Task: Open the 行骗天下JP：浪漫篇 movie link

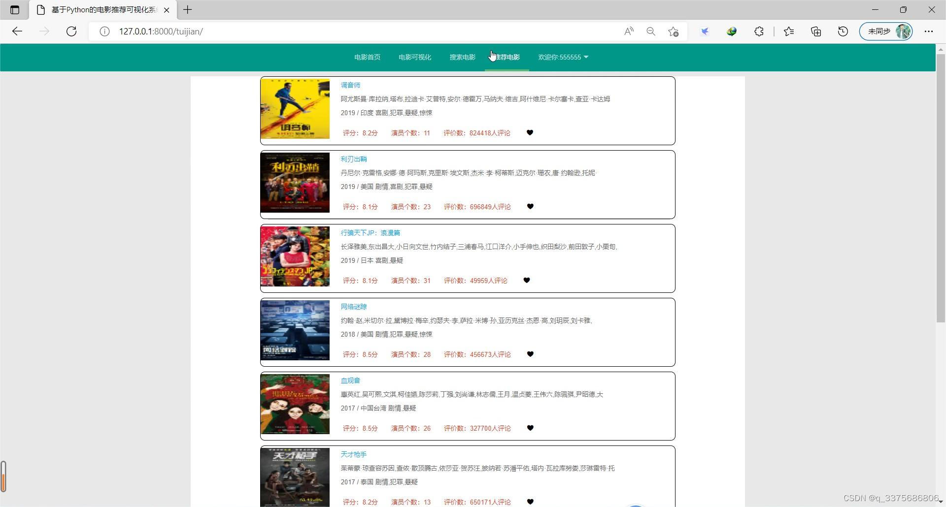Action: (x=370, y=232)
